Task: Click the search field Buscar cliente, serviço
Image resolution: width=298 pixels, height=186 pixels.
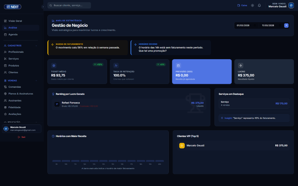Action: [69, 5]
